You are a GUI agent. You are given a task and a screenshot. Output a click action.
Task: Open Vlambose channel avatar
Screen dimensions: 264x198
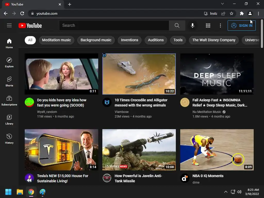coord(107,102)
